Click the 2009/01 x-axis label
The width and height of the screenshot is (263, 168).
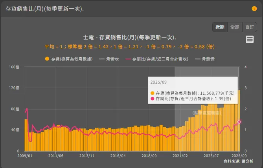[25, 155]
